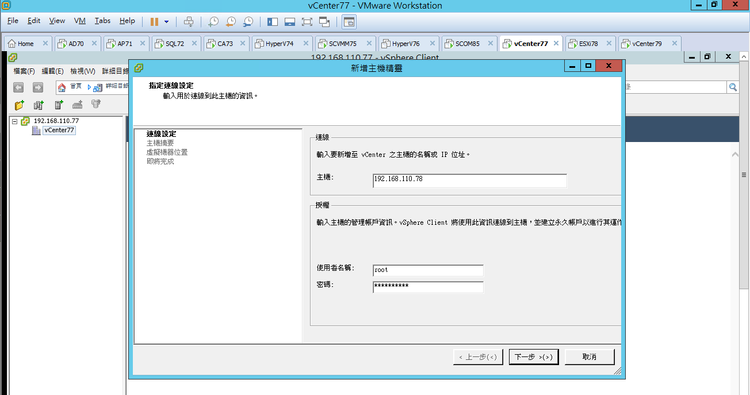The width and height of the screenshot is (750, 395).
Task: Select the 主機摘要 wizard step
Action: point(160,143)
